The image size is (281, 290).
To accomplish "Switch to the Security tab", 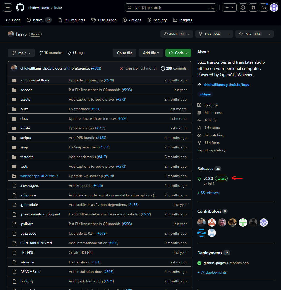I will click(x=157, y=20).
